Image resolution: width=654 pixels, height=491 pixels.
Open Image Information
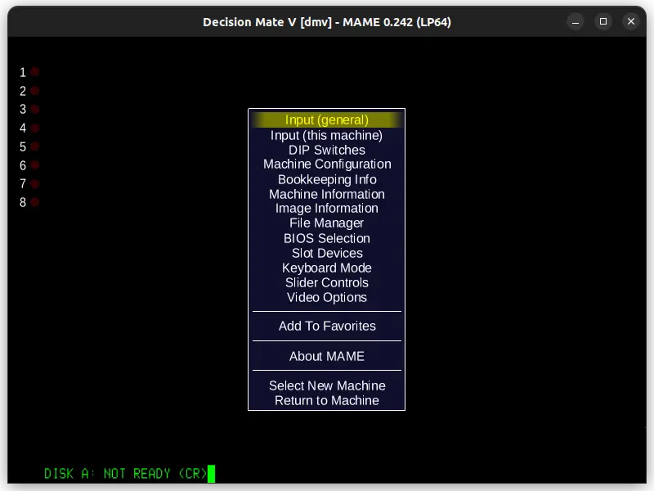coord(326,208)
